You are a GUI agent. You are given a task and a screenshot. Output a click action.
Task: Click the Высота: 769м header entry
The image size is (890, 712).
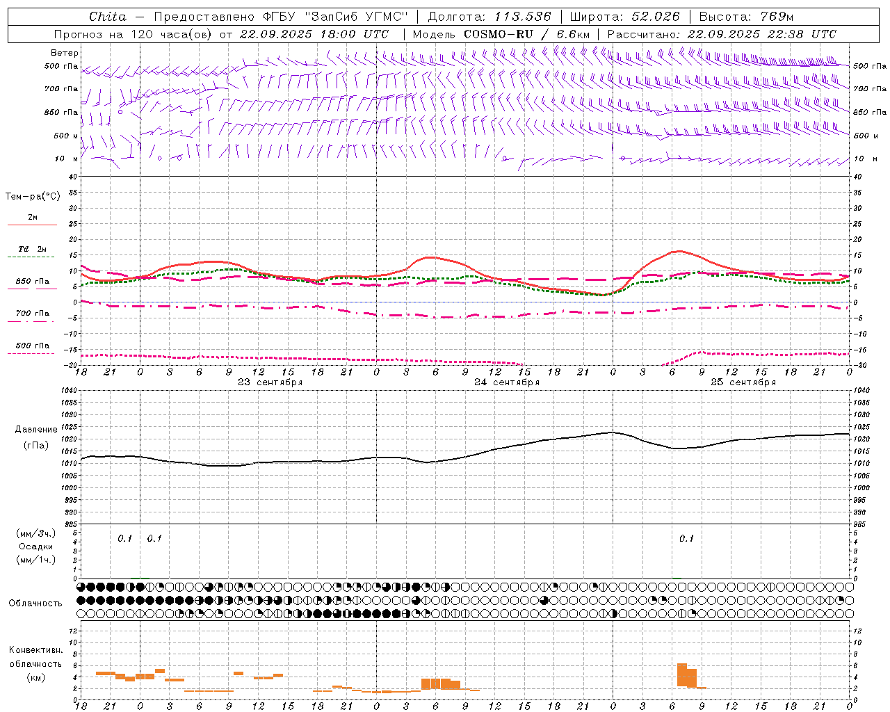point(746,17)
